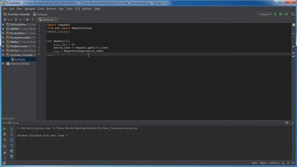Select External Libraries tree item

[x=19, y=64]
